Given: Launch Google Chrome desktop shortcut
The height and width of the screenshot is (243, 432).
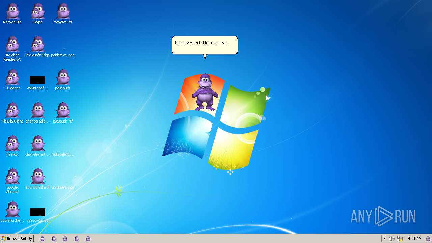Looking at the screenshot, I should (x=12, y=177).
